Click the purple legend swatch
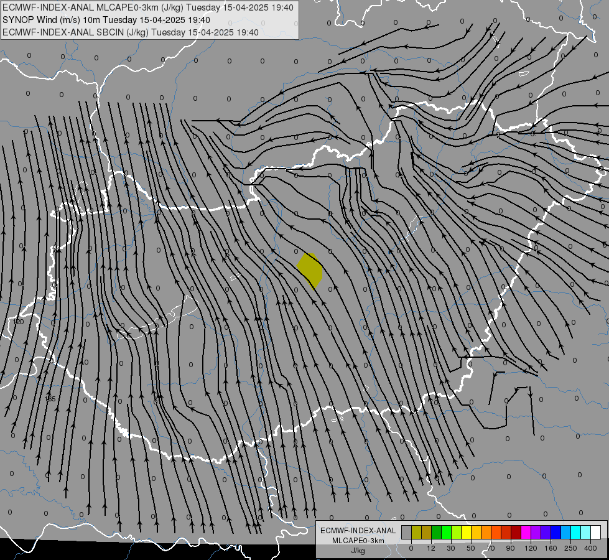Viewport: 609px width, 560px height. 536,532
